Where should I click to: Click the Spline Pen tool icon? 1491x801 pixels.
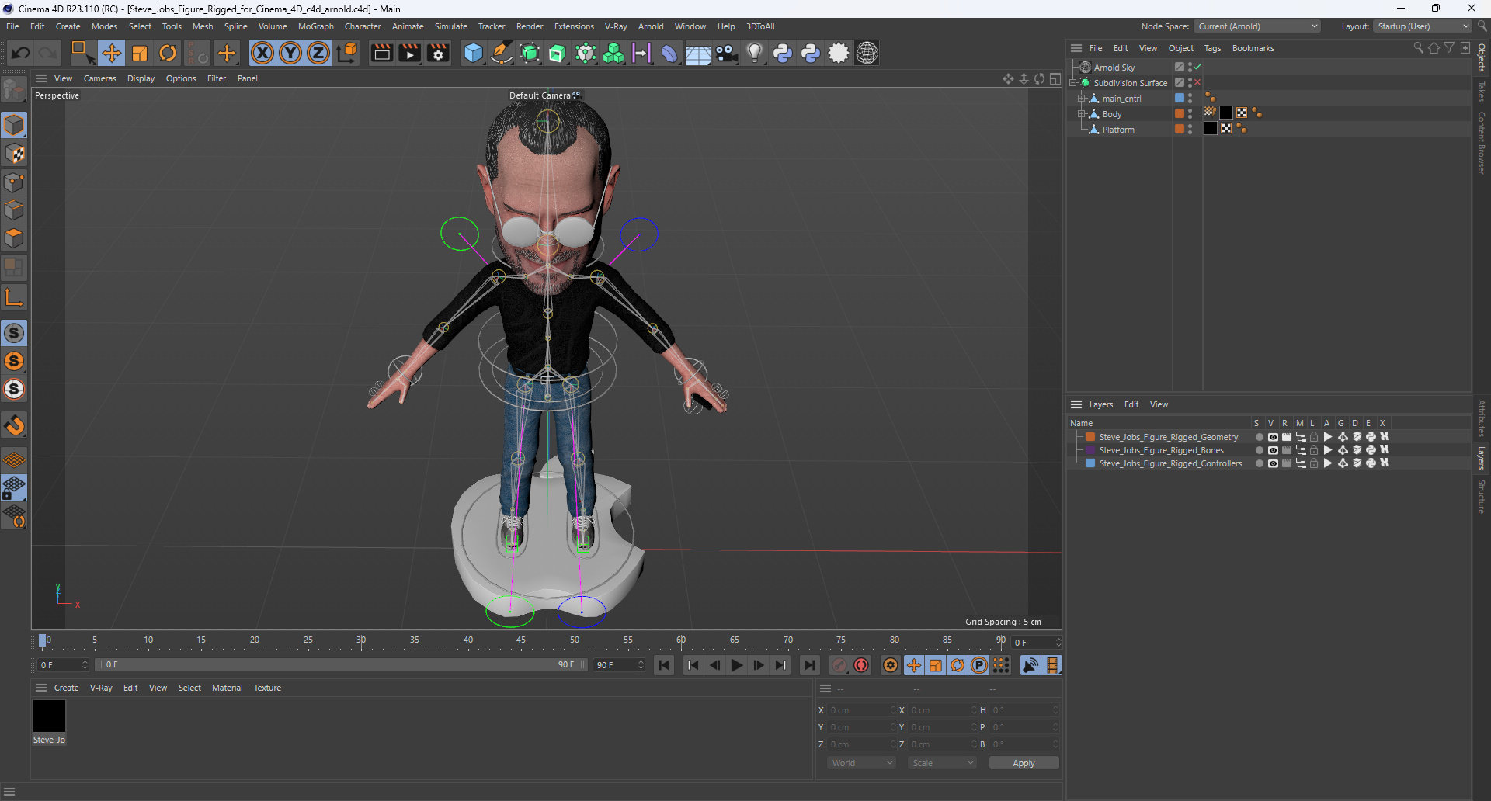(502, 53)
